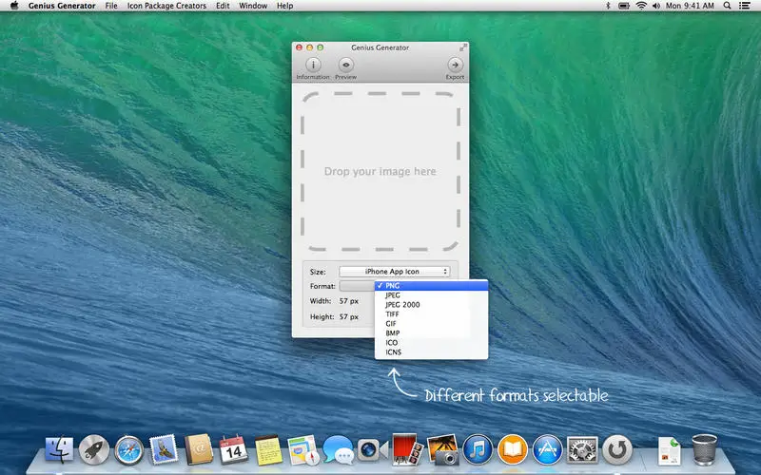Select JPEG 2000 in the format list
This screenshot has width=761, height=475.
pos(431,304)
